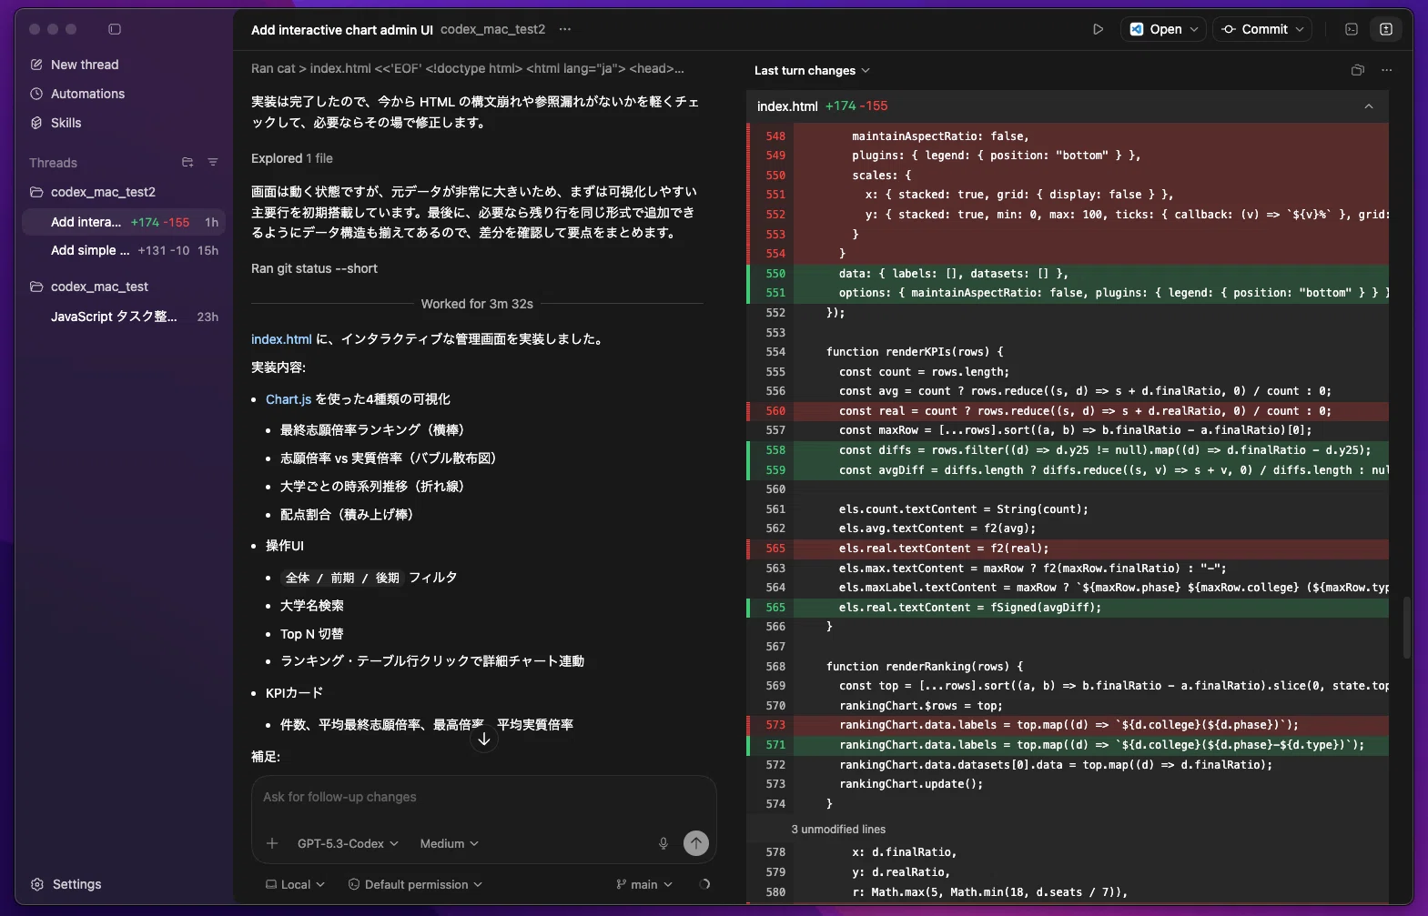Click line 554 function renderKPIs(rows)
The height and width of the screenshot is (916, 1428).
(x=1068, y=352)
